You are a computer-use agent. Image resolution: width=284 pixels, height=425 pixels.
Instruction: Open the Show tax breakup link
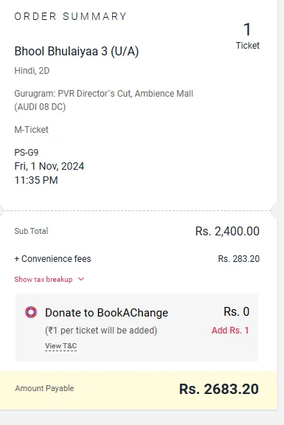pos(44,279)
